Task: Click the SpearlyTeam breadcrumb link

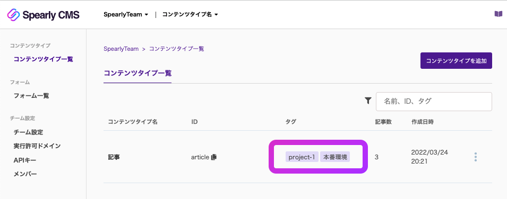Action: pyautogui.click(x=121, y=49)
